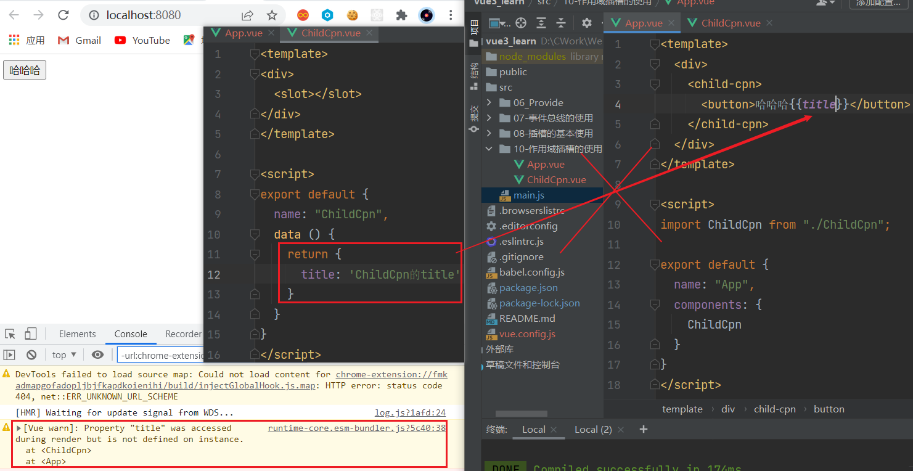Screen dimensions: 913x471
Task: Fold export default in ChildCpn editor
Action: tap(255, 195)
